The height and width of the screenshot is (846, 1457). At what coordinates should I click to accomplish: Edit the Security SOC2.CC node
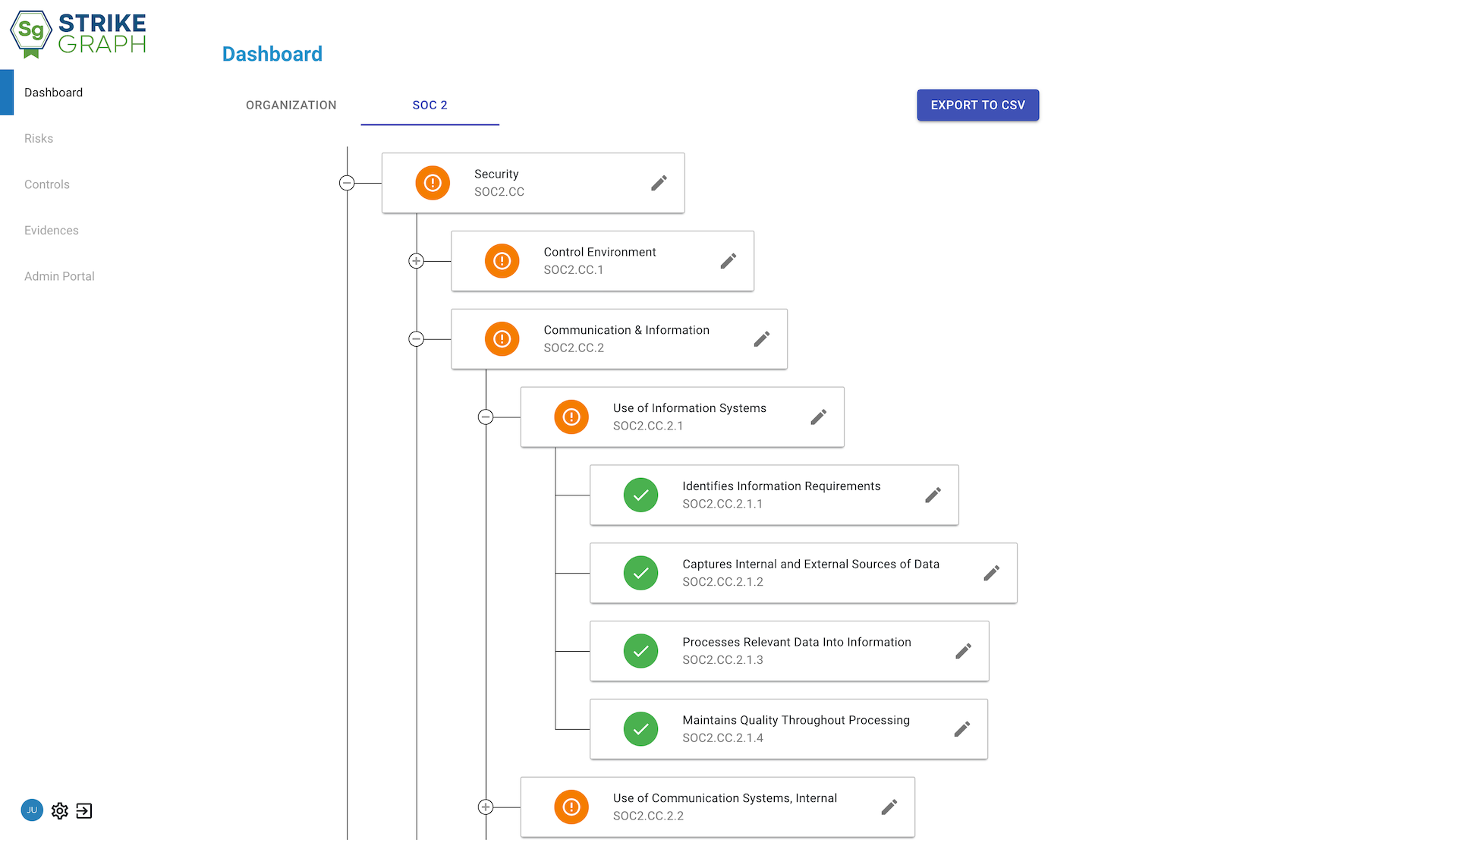659,183
